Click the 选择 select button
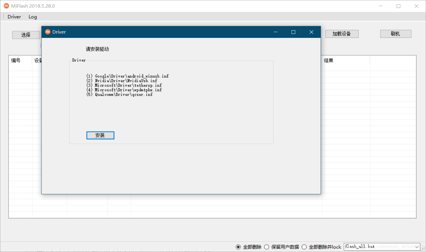The image size is (426, 252). 26,35
